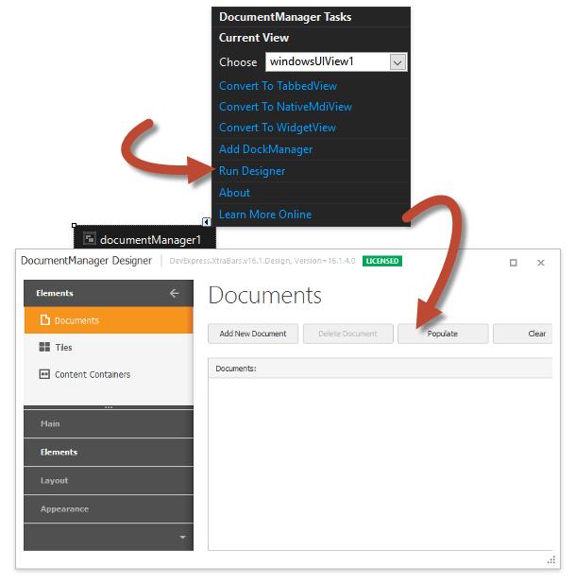Click the Content Containers icon

click(x=44, y=374)
